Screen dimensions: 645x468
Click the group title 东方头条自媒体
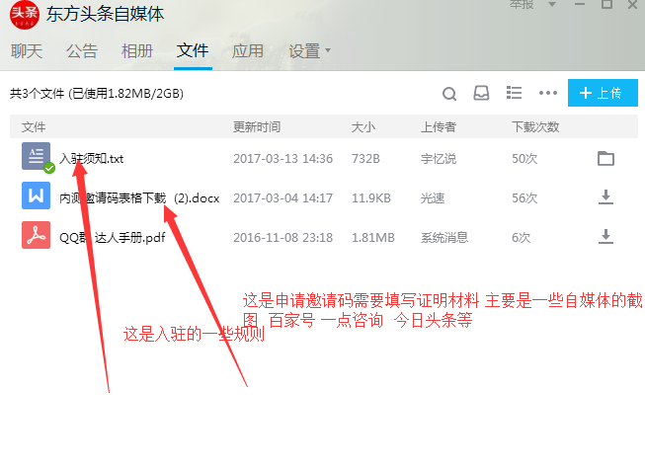click(x=105, y=14)
